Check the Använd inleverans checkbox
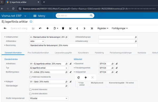 (x=30, y=90)
